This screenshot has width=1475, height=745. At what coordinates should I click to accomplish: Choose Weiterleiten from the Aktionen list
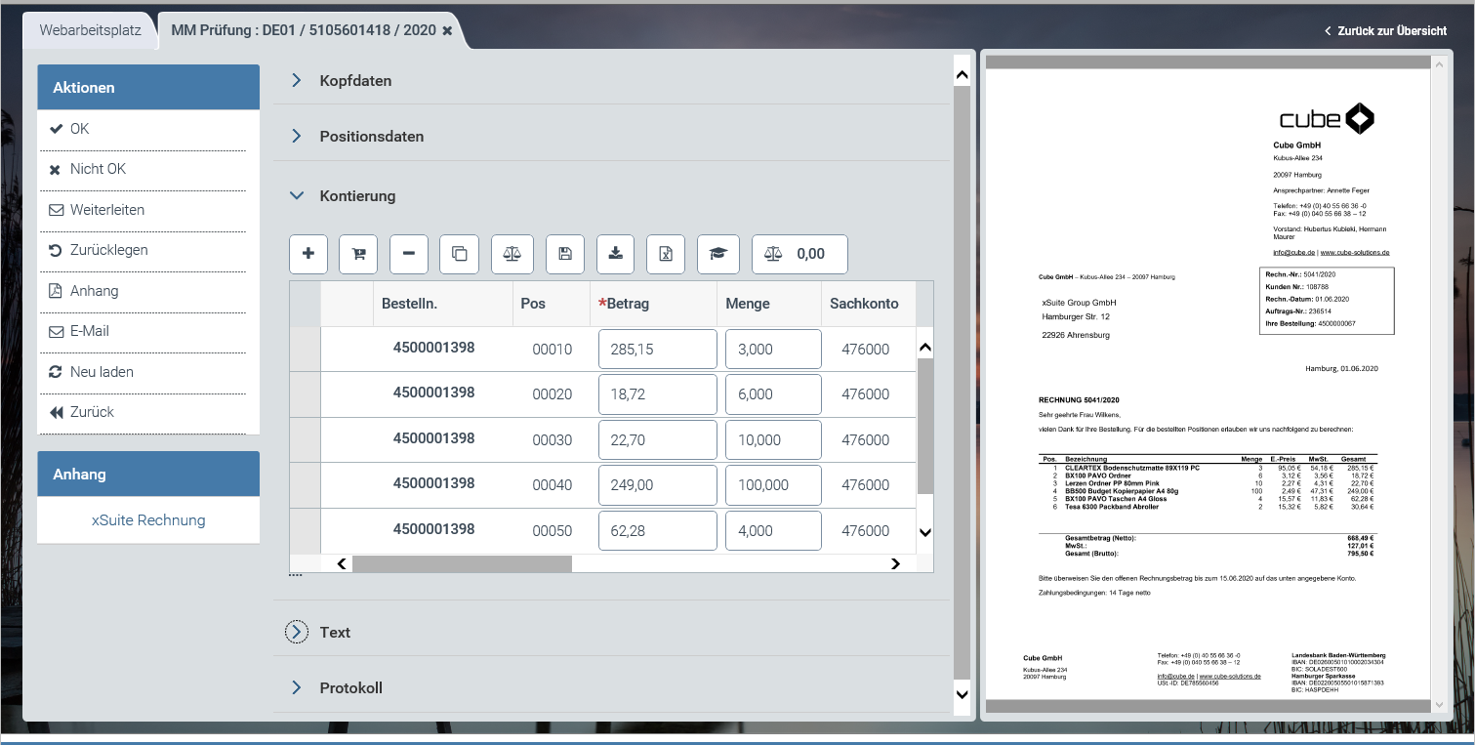point(106,210)
